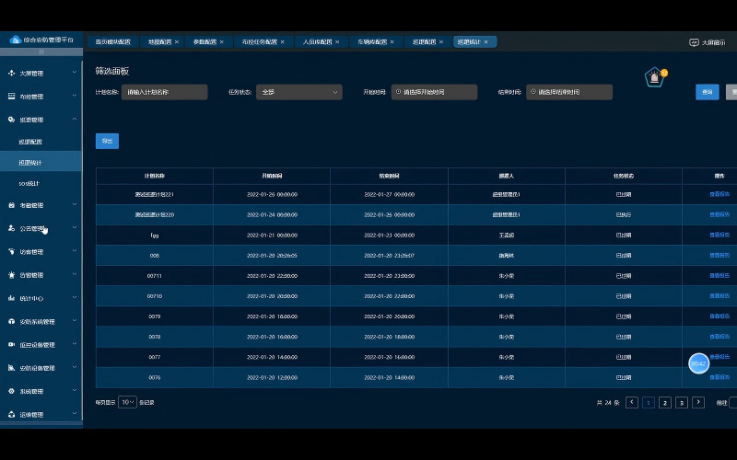737x460 pixels.
Task: Click the previous page arrow
Action: [x=632, y=402]
